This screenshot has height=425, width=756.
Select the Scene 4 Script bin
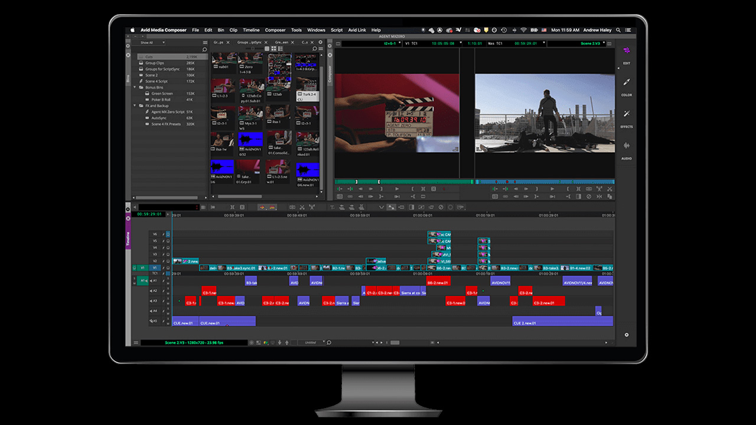coord(157,81)
